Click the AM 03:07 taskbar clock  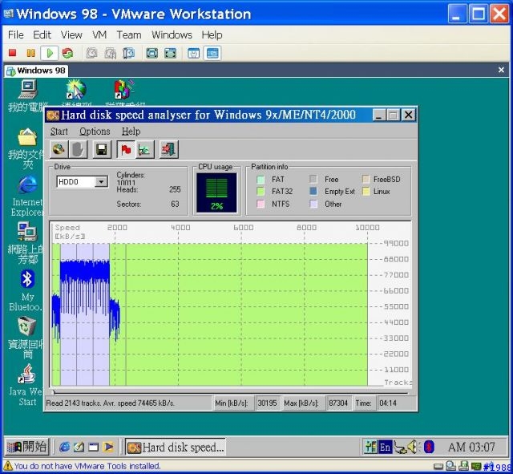(471, 448)
